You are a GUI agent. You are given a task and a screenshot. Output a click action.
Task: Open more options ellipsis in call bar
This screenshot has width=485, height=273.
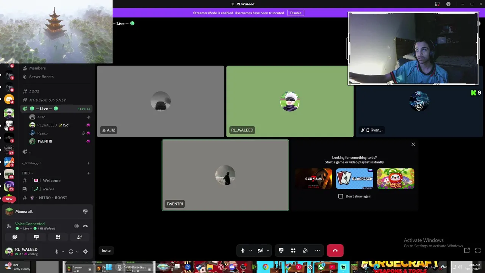click(x=318, y=251)
